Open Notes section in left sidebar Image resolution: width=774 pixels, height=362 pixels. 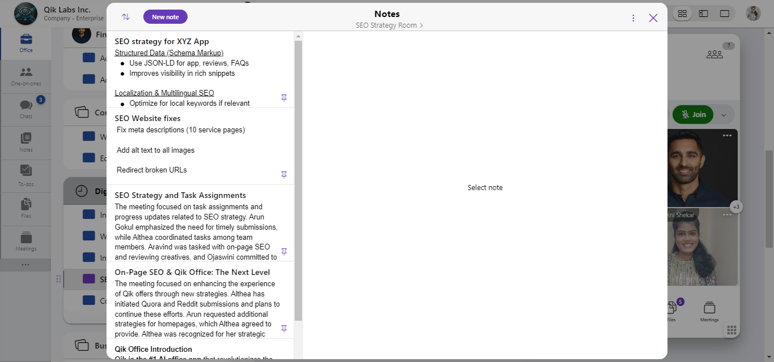point(26,142)
